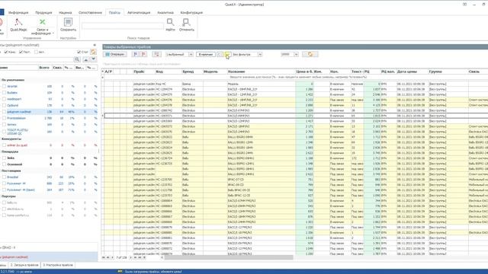Check the electrolux.ru parser checkbox
The image size is (488, 274).
[x=4, y=209]
